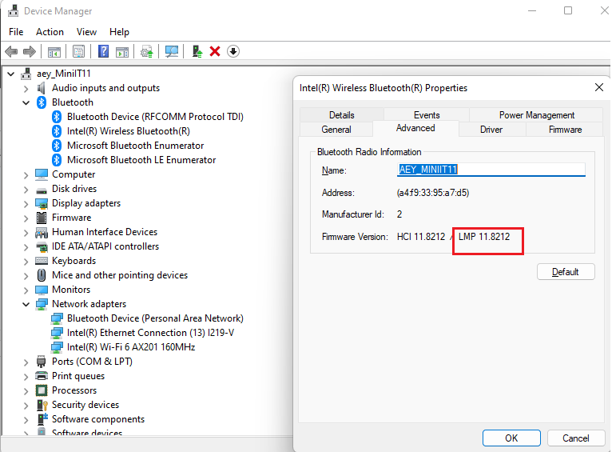The height and width of the screenshot is (452, 612).
Task: Click the HCI 11.8212 firmware value
Action: click(421, 237)
